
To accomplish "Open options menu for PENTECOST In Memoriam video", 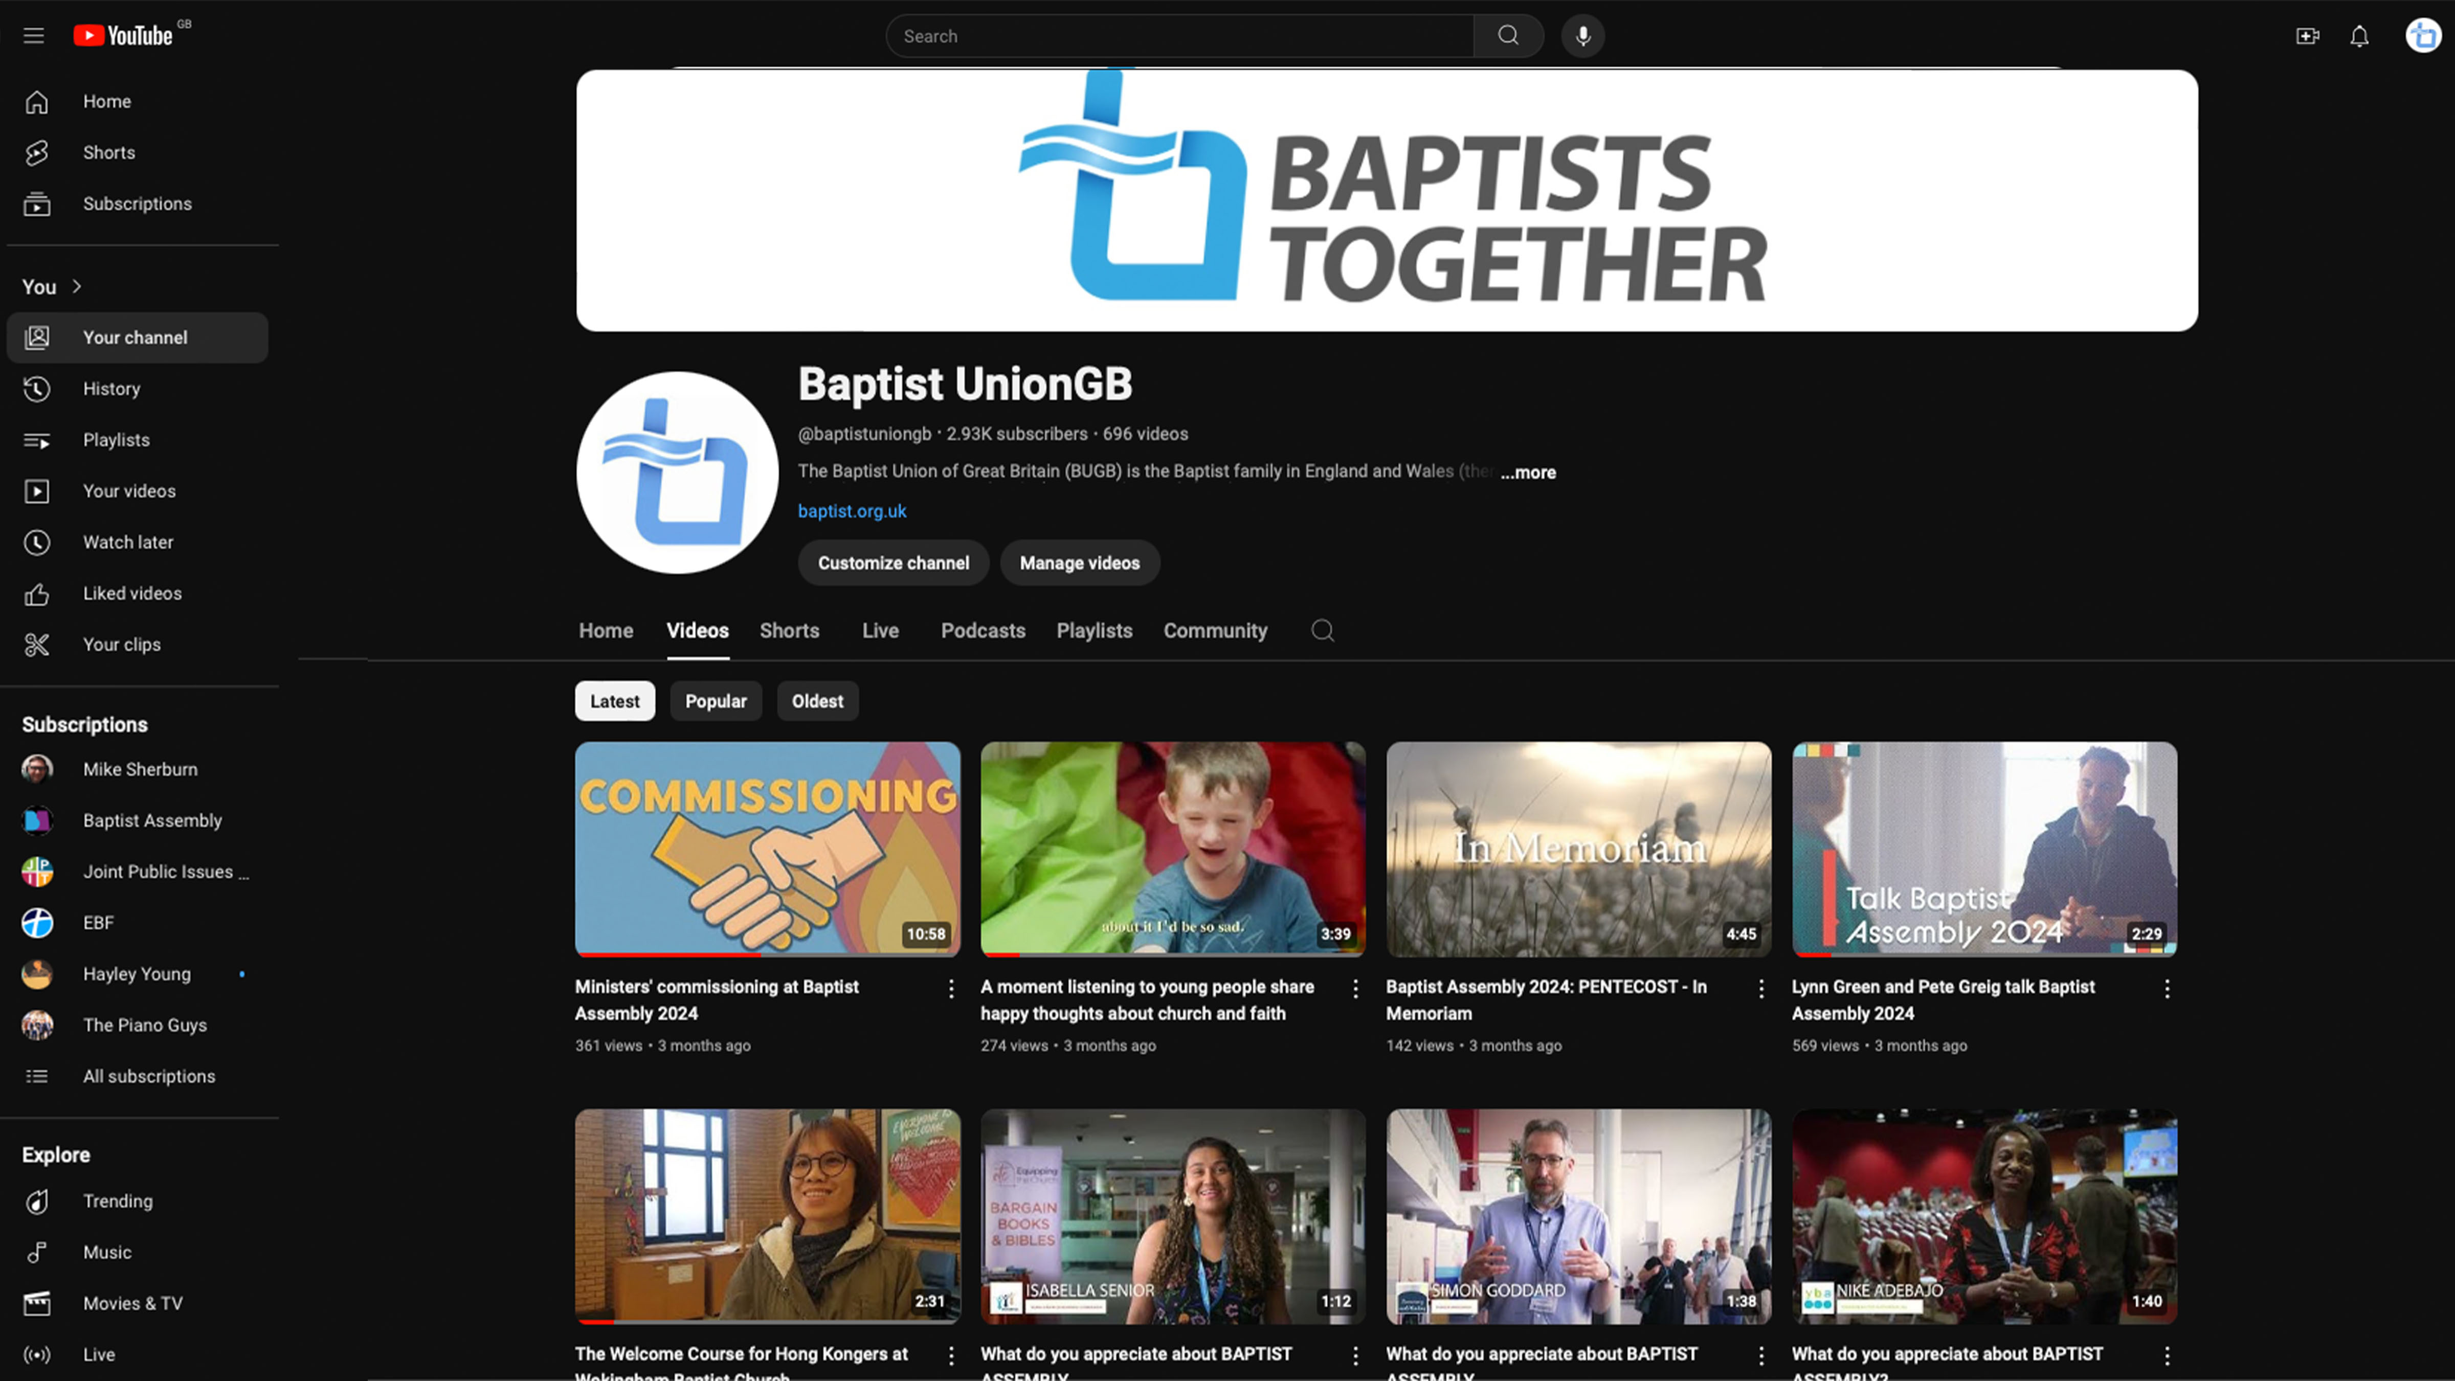I will click(1761, 988).
